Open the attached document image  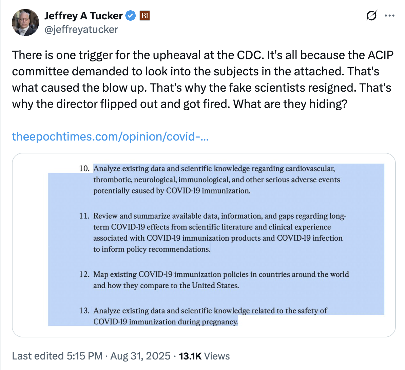pyautogui.click(x=204, y=245)
